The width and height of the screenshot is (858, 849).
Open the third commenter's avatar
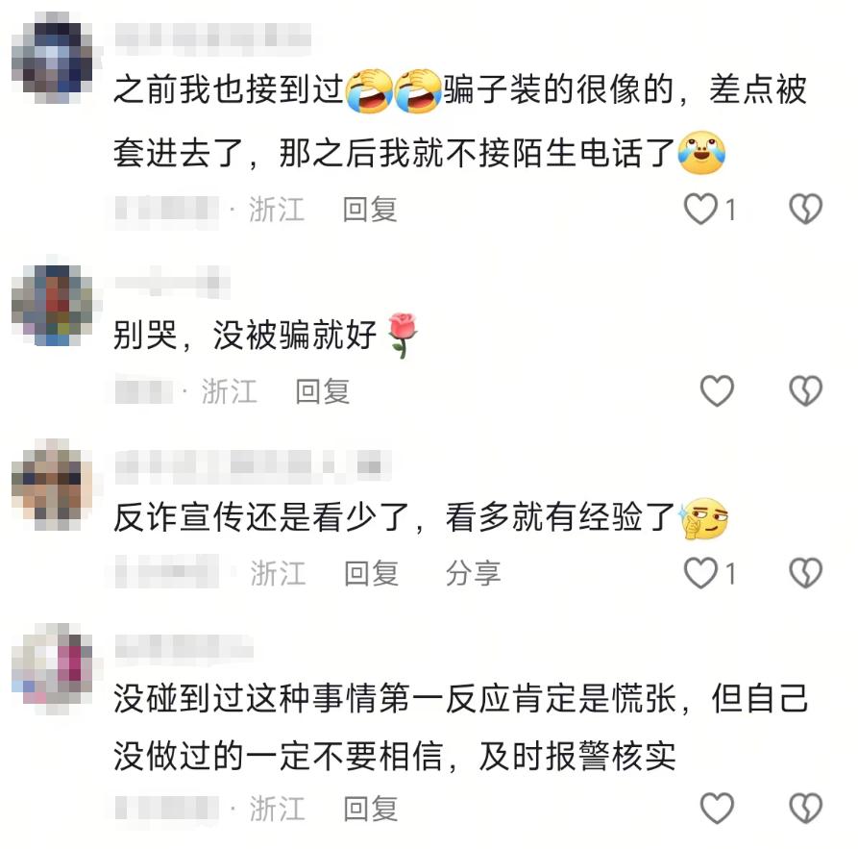[53, 485]
